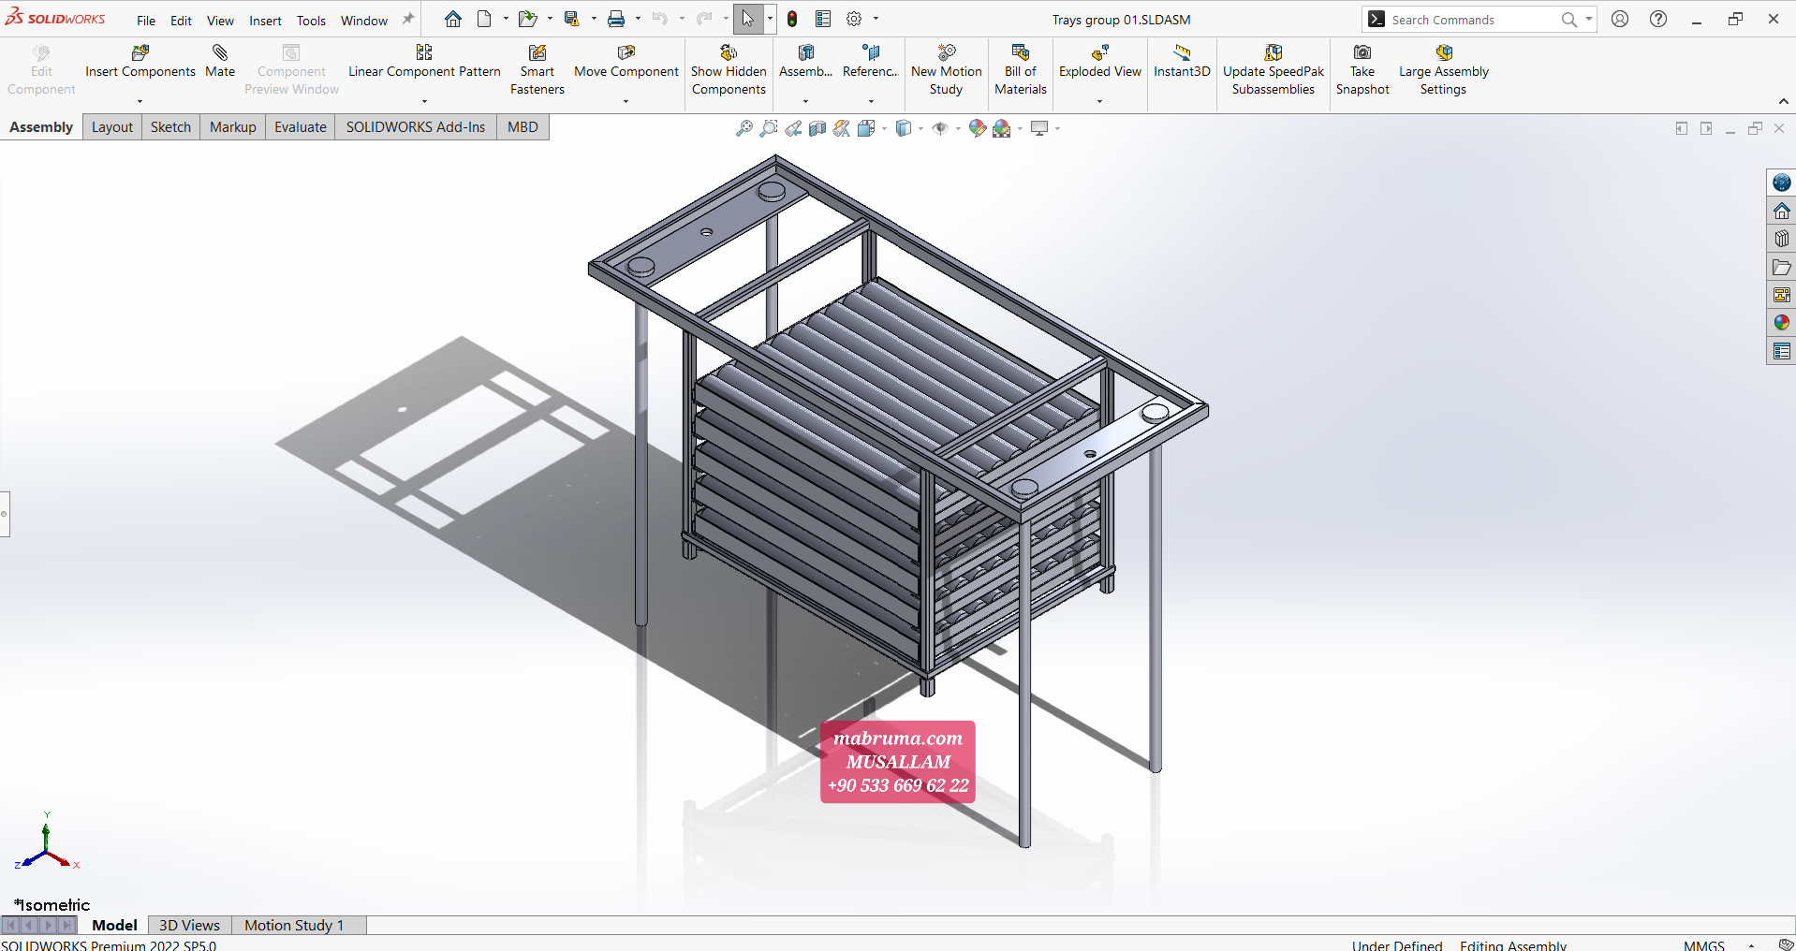Click Apply Scene icon

tap(1002, 128)
